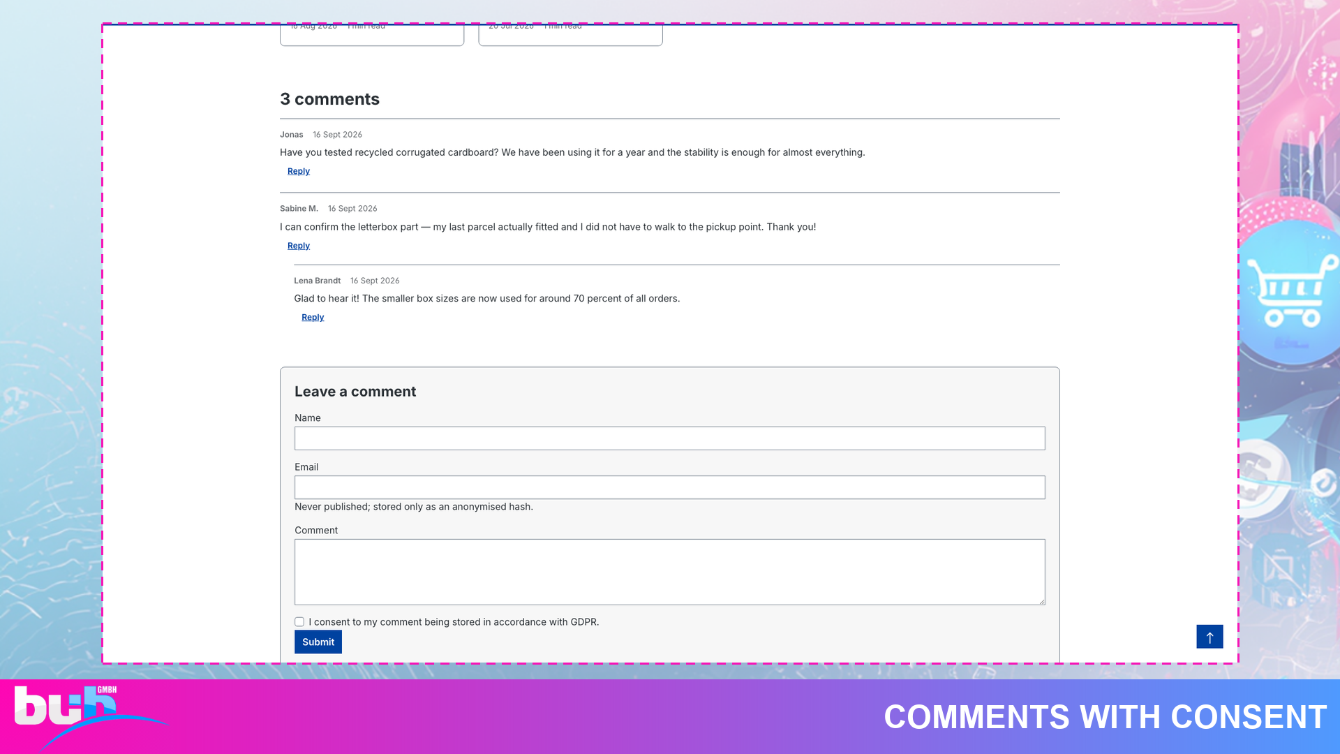Reply to Jonas's comment
The image size is (1340, 754).
[299, 171]
